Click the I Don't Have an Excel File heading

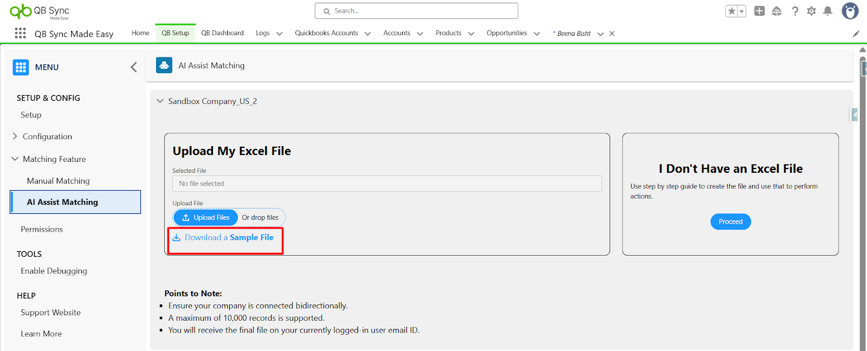[730, 168]
